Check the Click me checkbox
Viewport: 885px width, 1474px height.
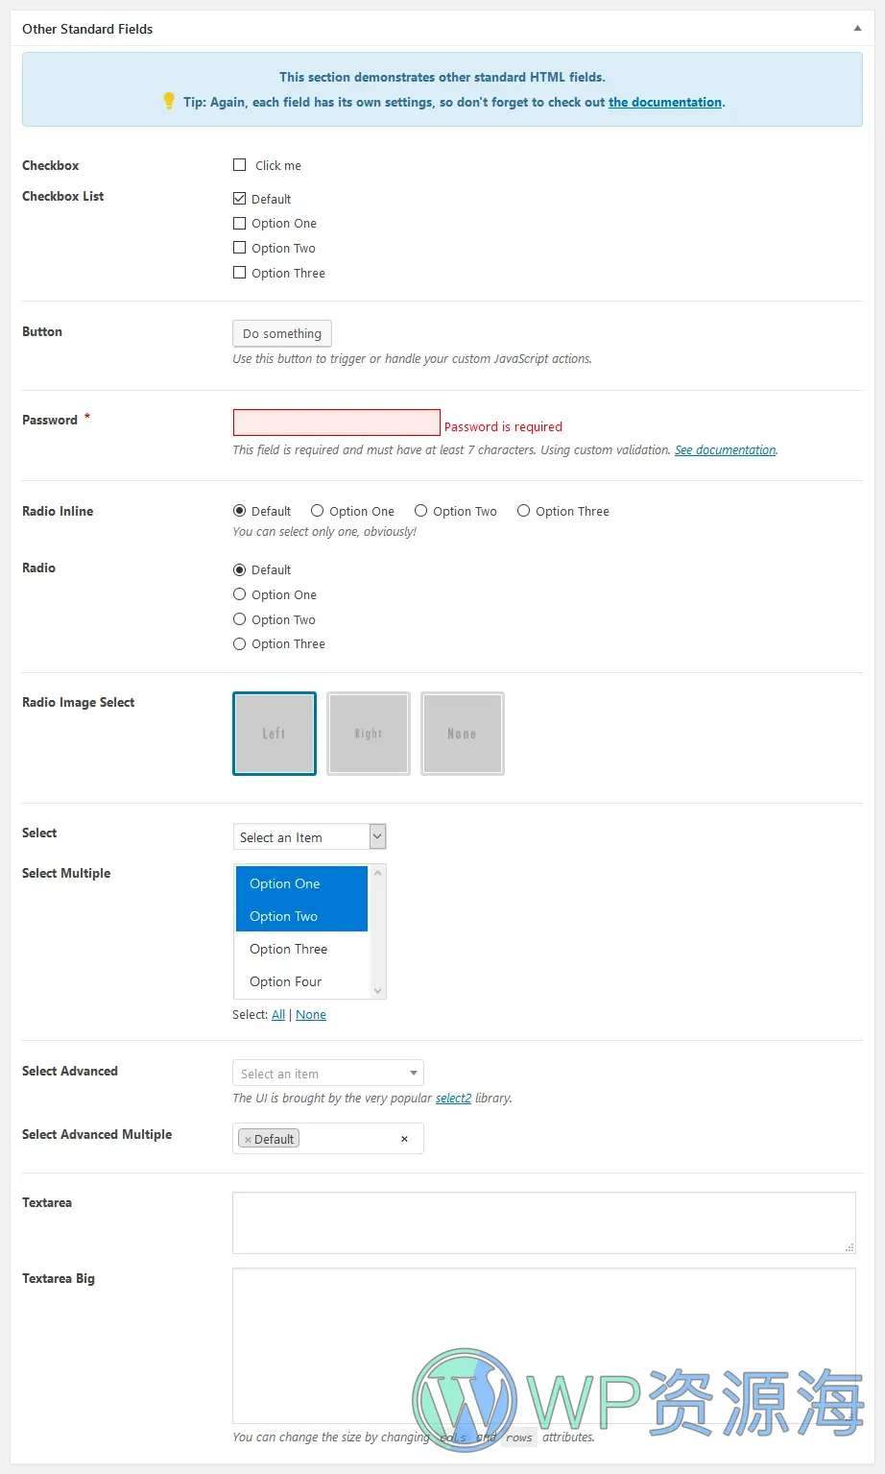click(239, 164)
